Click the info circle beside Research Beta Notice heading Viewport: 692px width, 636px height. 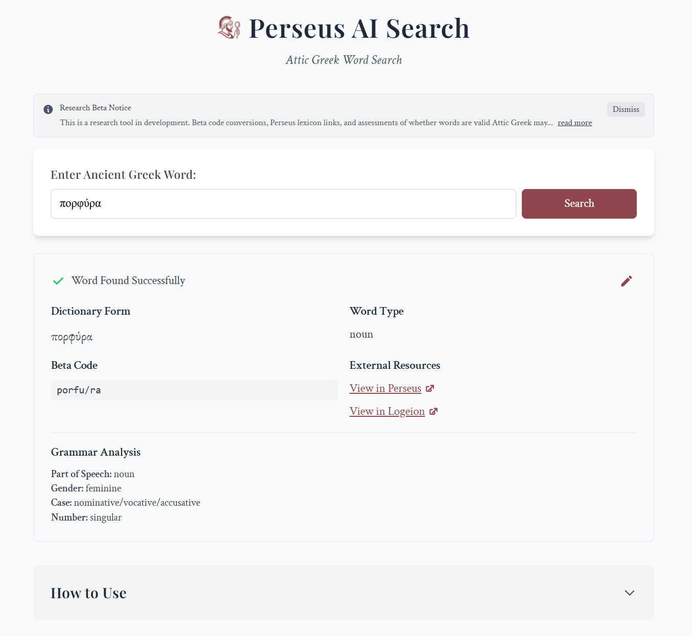48,109
